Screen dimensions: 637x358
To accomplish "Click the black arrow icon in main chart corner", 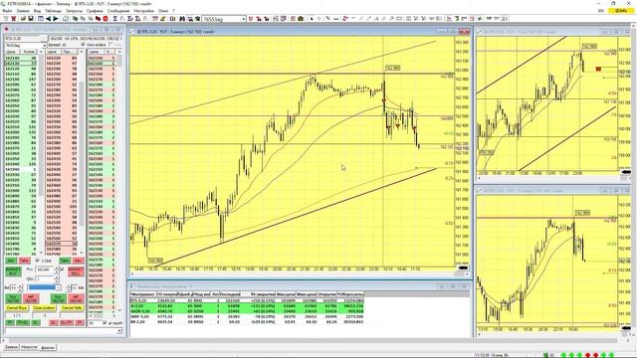I will [x=463, y=268].
